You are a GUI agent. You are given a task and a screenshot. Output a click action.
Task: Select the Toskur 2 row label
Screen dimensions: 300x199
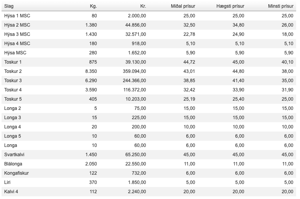coord(13,71)
